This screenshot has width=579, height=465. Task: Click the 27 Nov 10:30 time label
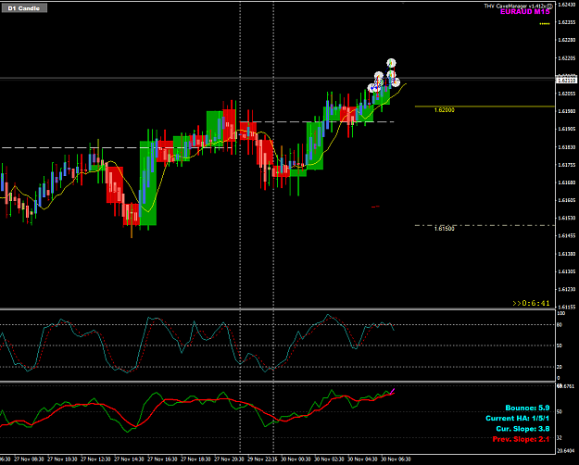[62, 459]
